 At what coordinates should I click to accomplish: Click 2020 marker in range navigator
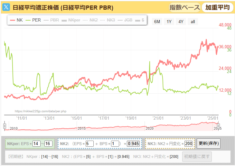(x=149, y=128)
